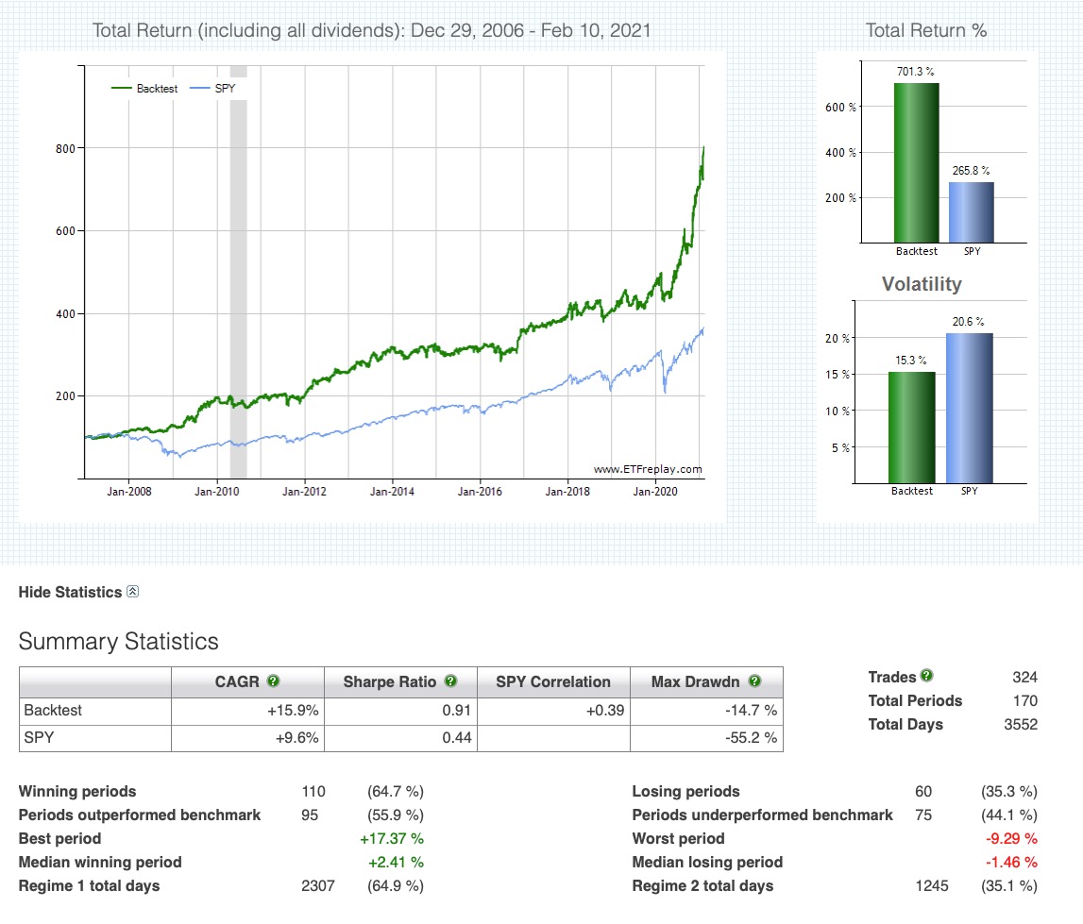Open the Max Drawdn help icon
Screen dimensions: 1083x924
[754, 681]
